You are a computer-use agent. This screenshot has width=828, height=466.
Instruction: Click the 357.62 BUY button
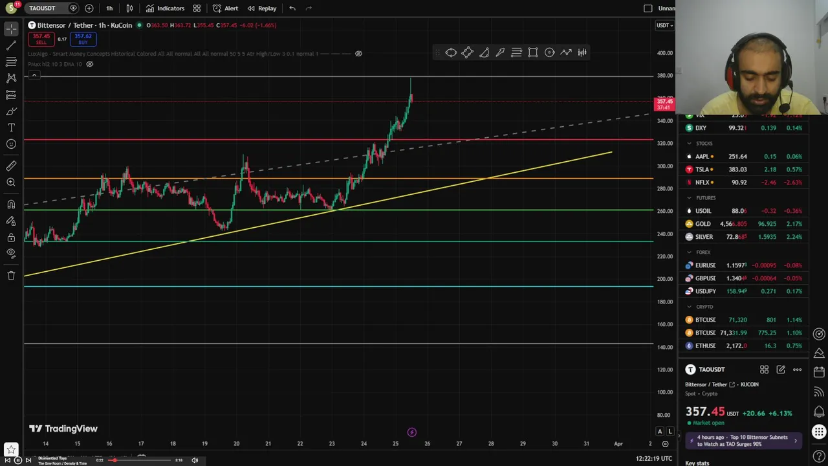[83, 39]
